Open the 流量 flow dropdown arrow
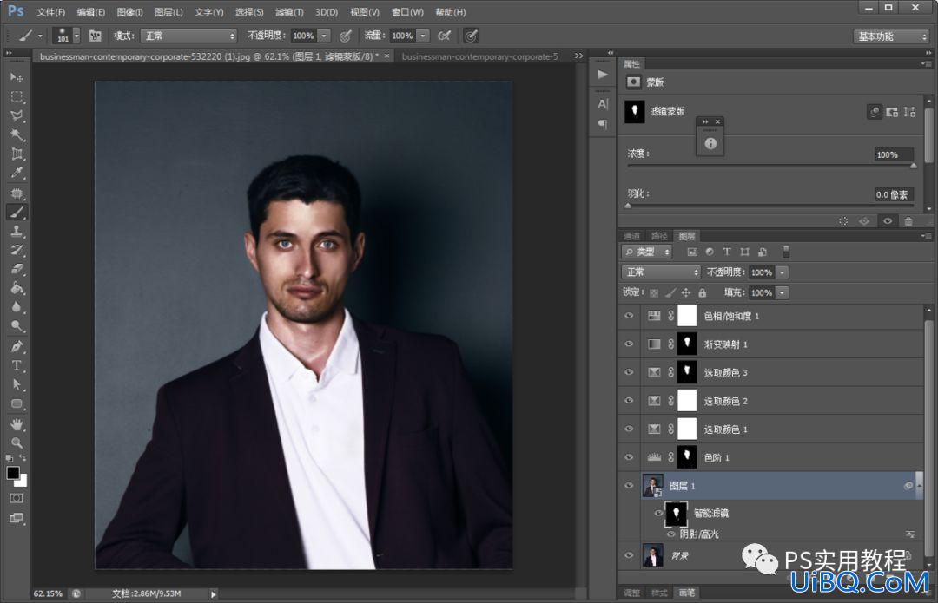This screenshot has height=603, width=938. (x=423, y=36)
